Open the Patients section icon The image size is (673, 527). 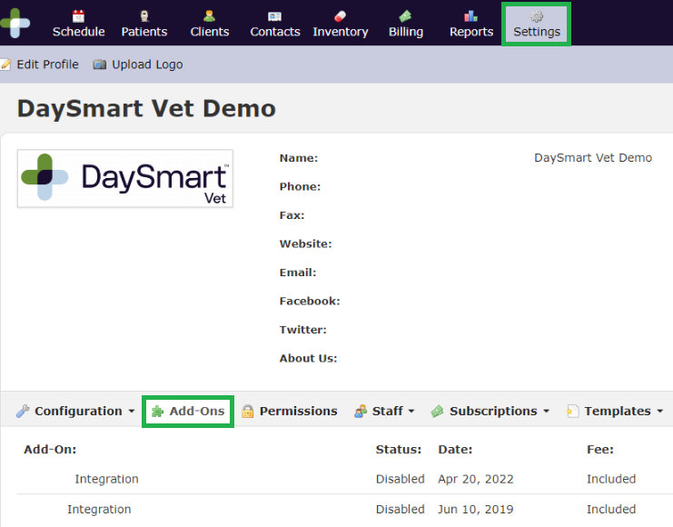(144, 16)
